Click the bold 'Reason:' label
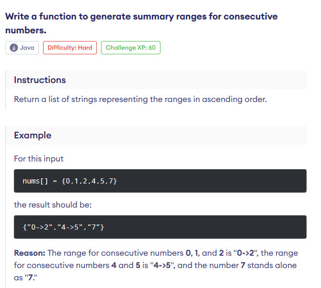Image resolution: width=321 pixels, height=288 pixels. (30, 253)
